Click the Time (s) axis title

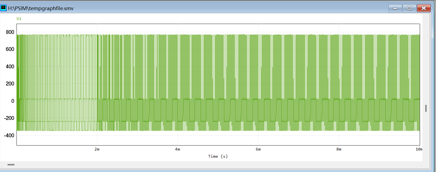click(218, 156)
